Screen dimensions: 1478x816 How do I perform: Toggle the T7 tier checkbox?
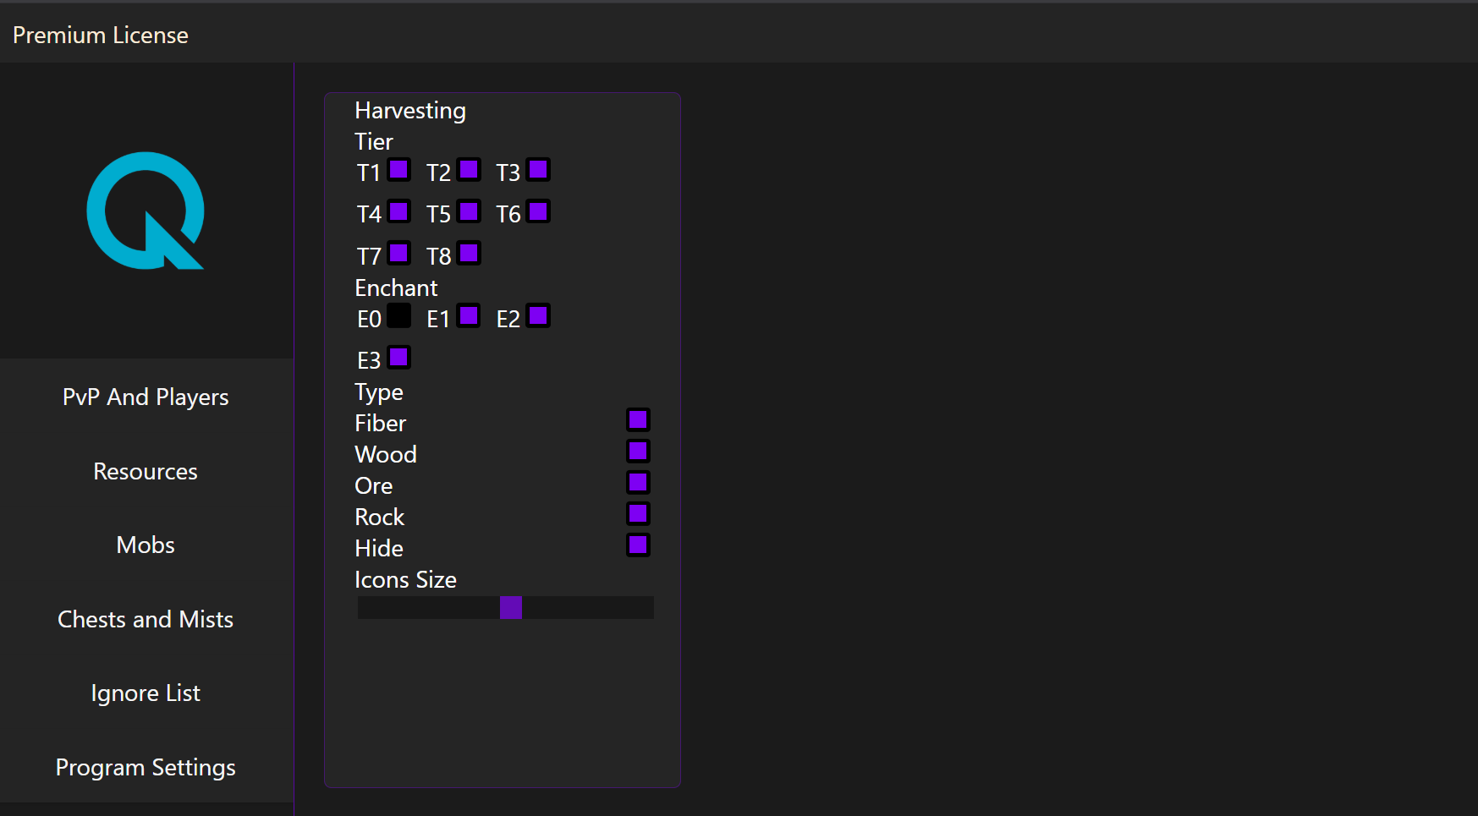coord(399,254)
